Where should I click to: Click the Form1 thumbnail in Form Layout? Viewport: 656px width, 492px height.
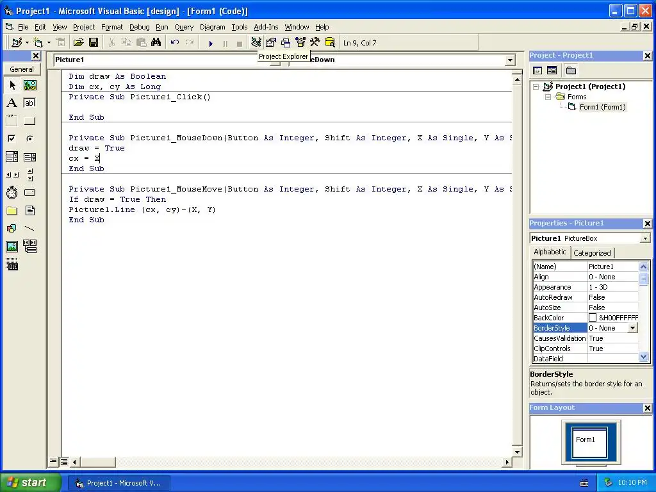click(x=590, y=443)
